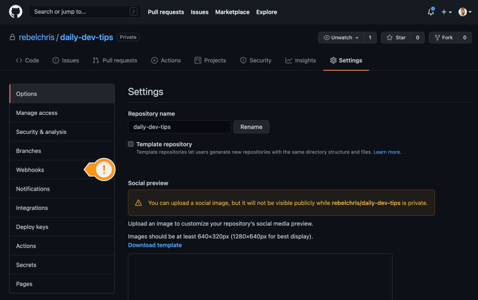The width and height of the screenshot is (478, 300).
Task: Enable the Template repository checkbox
Action: [x=131, y=144]
